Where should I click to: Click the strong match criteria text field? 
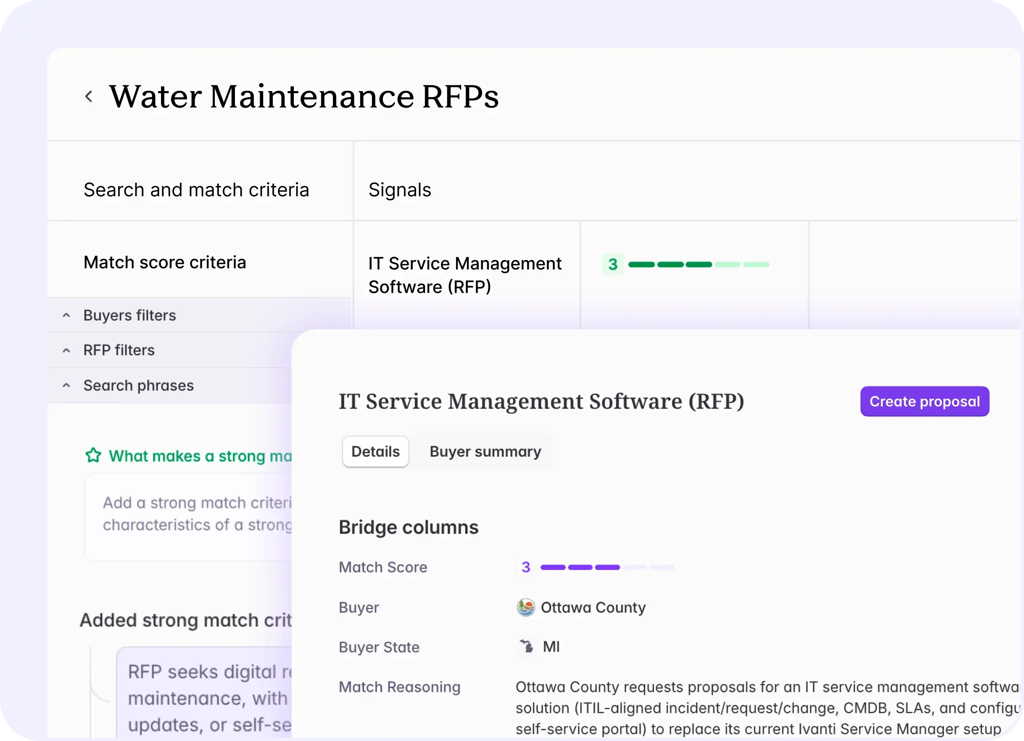(x=188, y=517)
